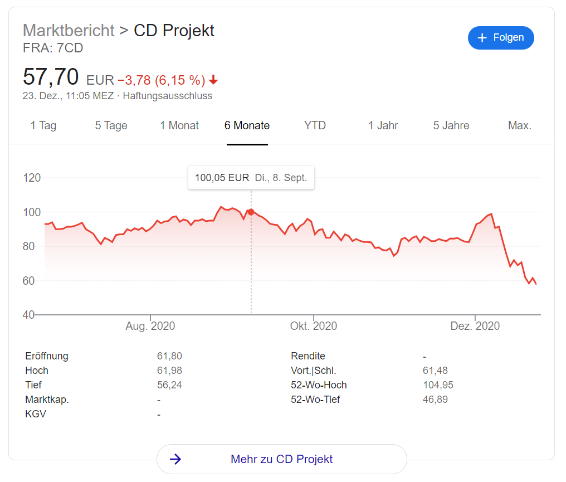Select the 6 Monate tab
This screenshot has height=482, width=566.
coord(247,126)
